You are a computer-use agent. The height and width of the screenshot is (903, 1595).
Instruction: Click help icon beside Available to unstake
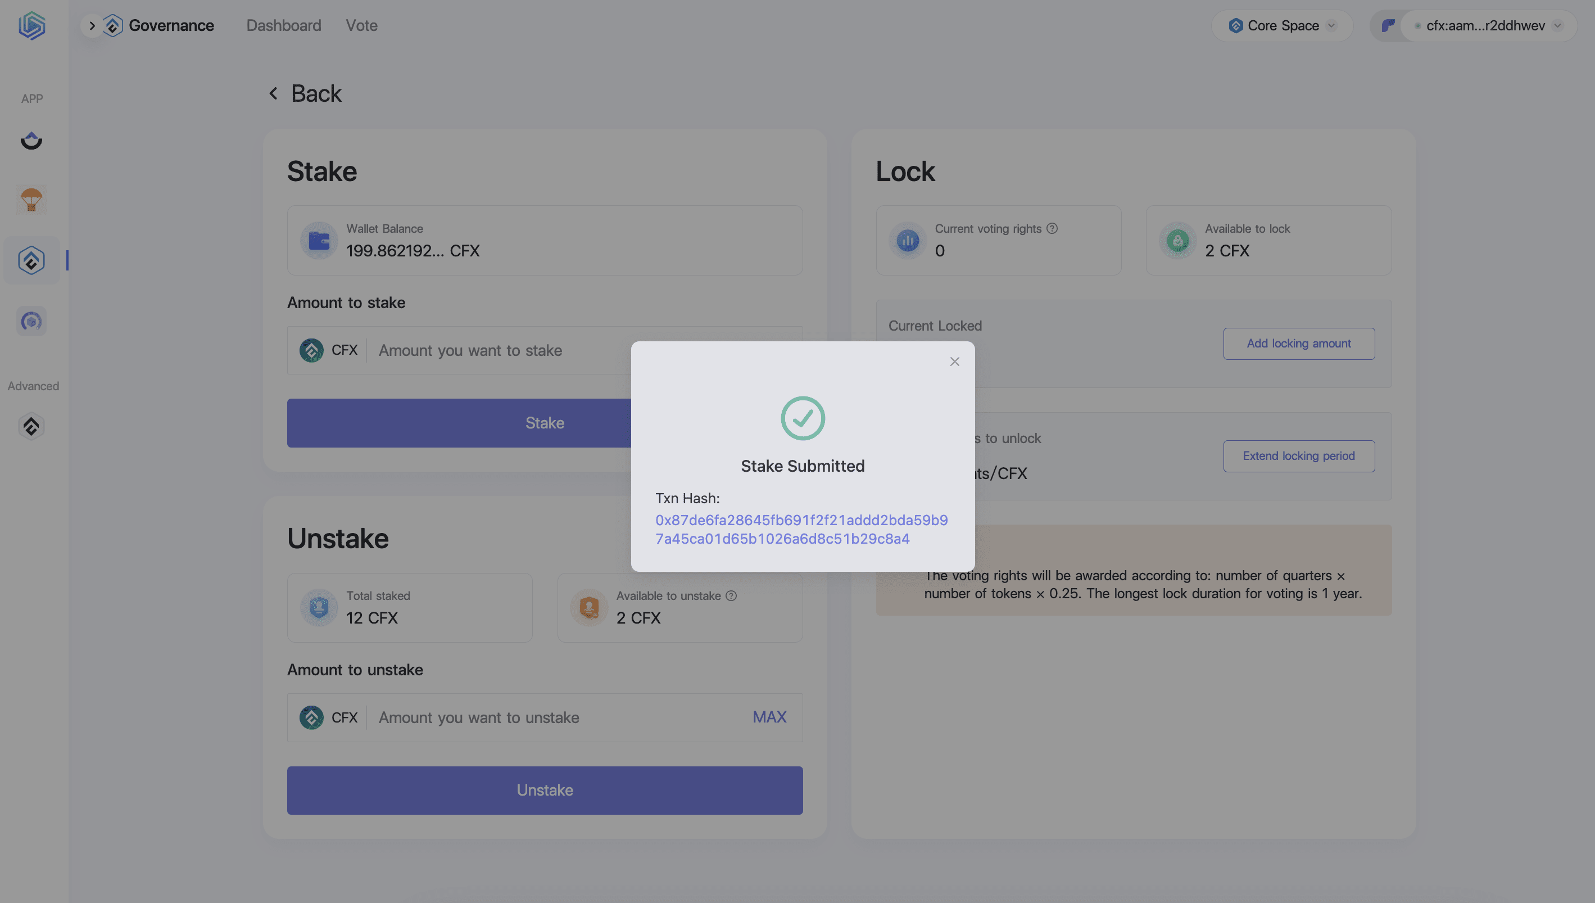coord(732,595)
